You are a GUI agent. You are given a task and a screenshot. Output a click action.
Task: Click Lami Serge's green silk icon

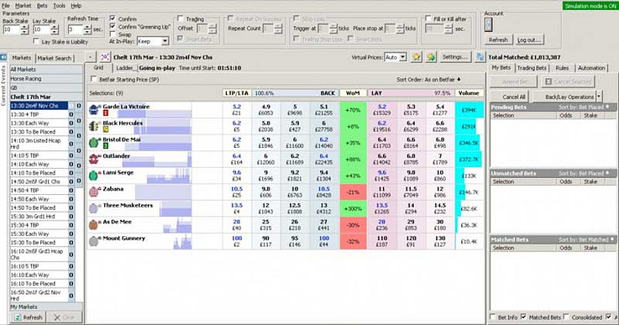click(93, 176)
